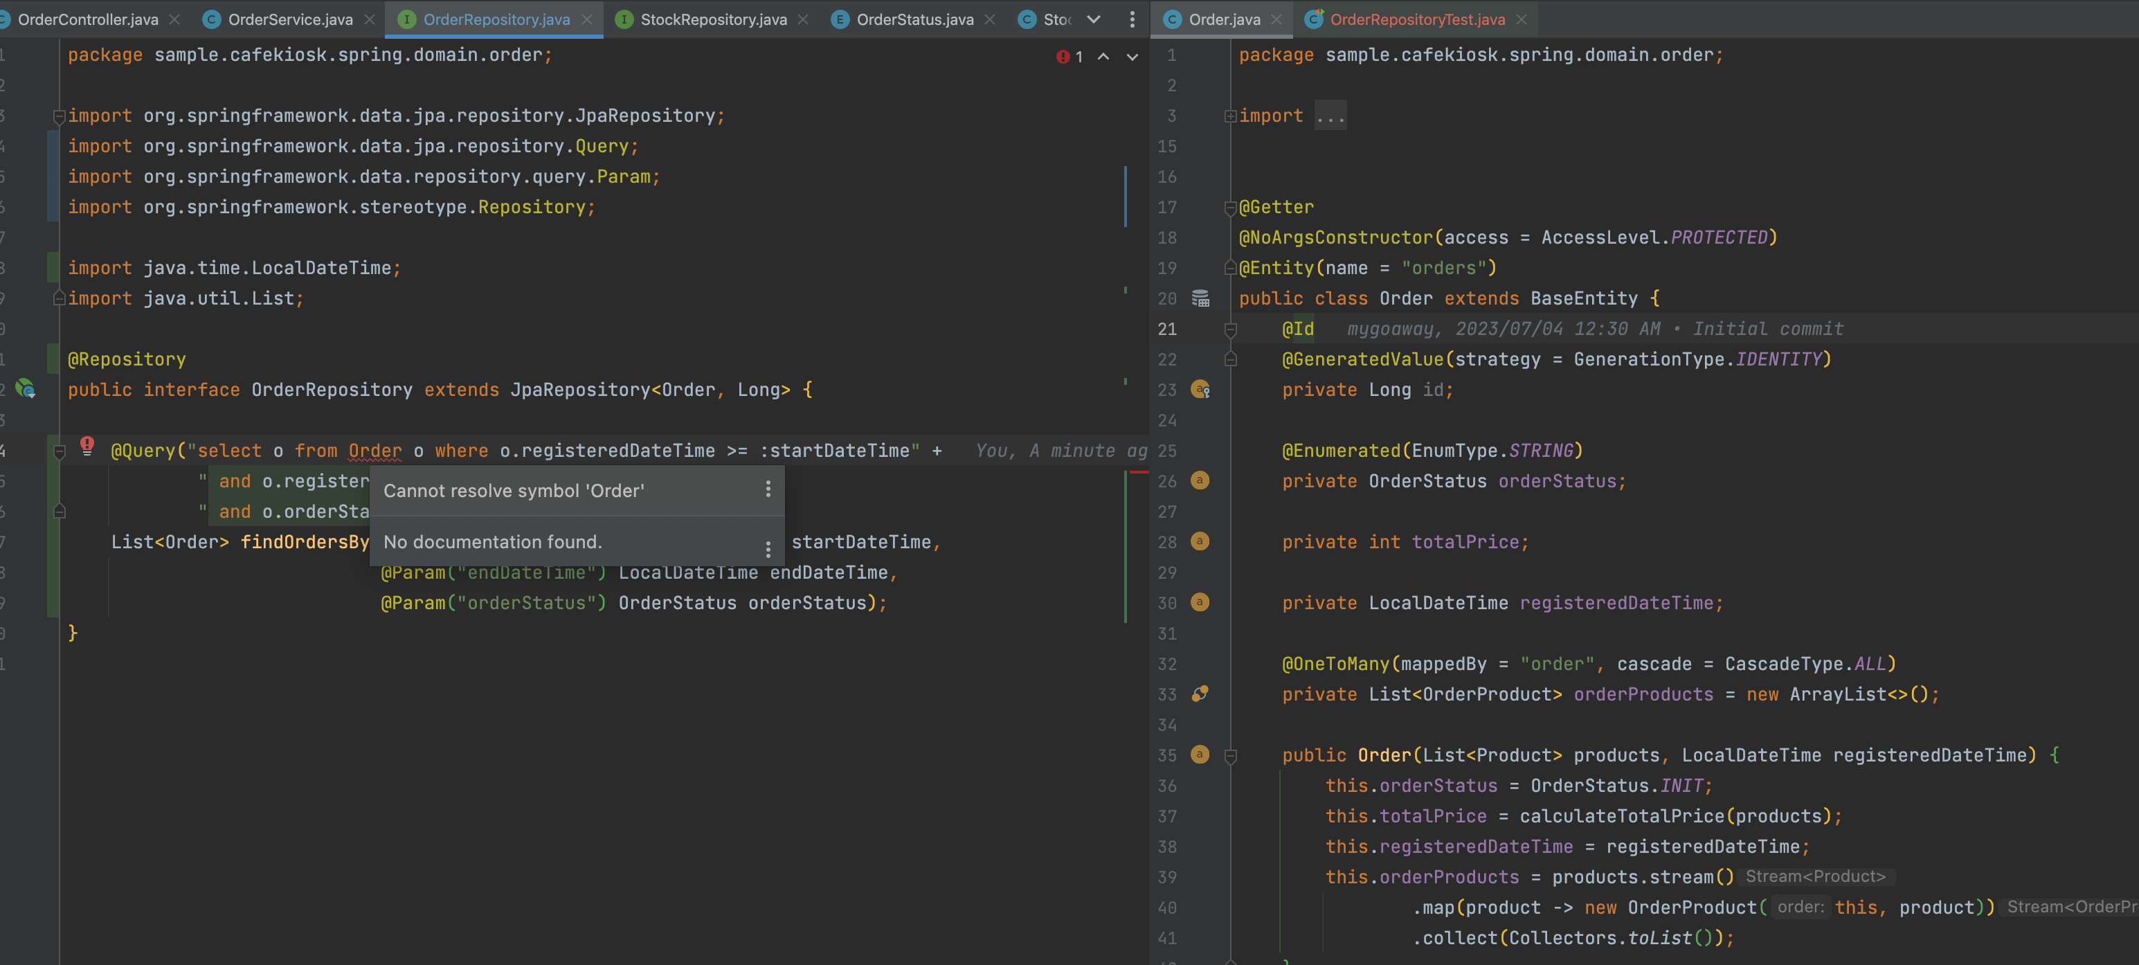This screenshot has height=965, width=2139.
Task: Close the Order.java tab
Action: pyautogui.click(x=1276, y=19)
